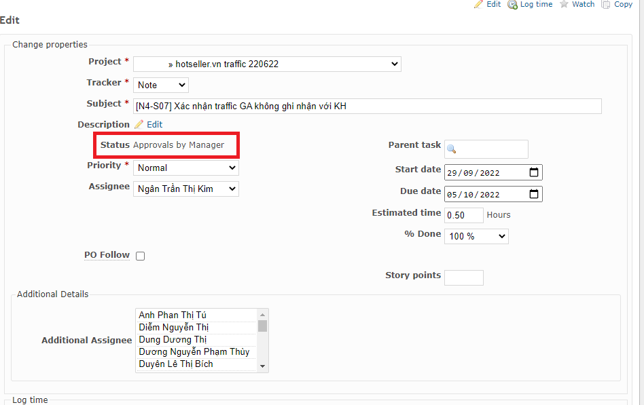Click the pencil icon beside Description
Viewport: 644px width, 405px height.
139,125
